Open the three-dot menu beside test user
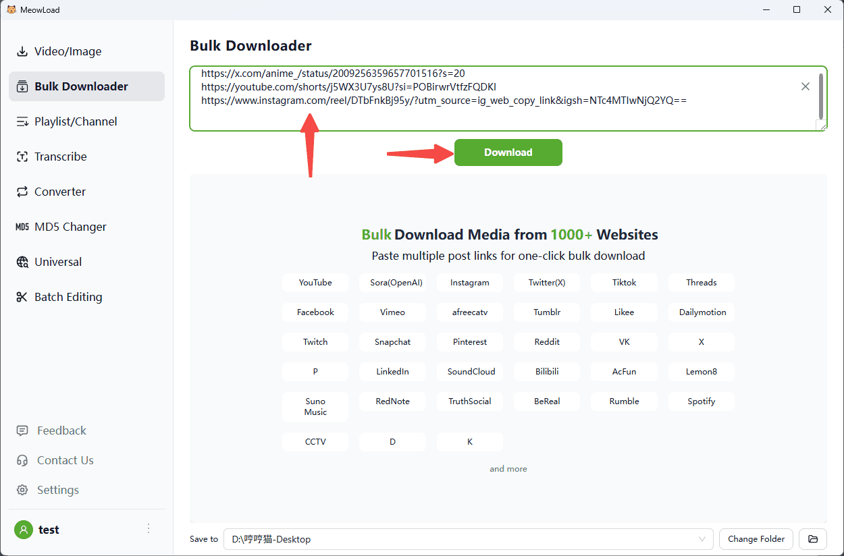 149,529
